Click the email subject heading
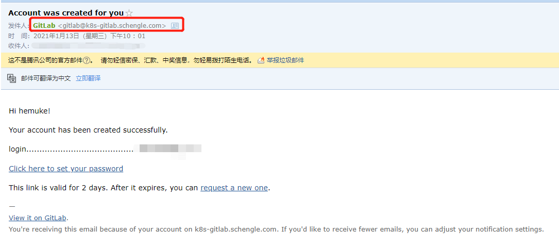This screenshot has height=246, width=559. click(x=66, y=13)
